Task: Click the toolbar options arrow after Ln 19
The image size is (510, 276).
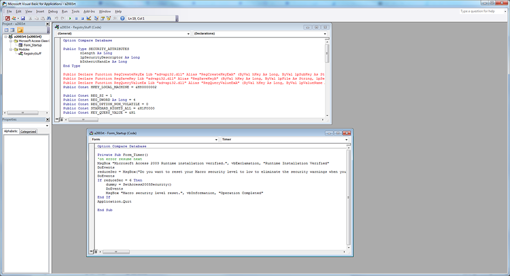Action: pyautogui.click(x=176, y=19)
